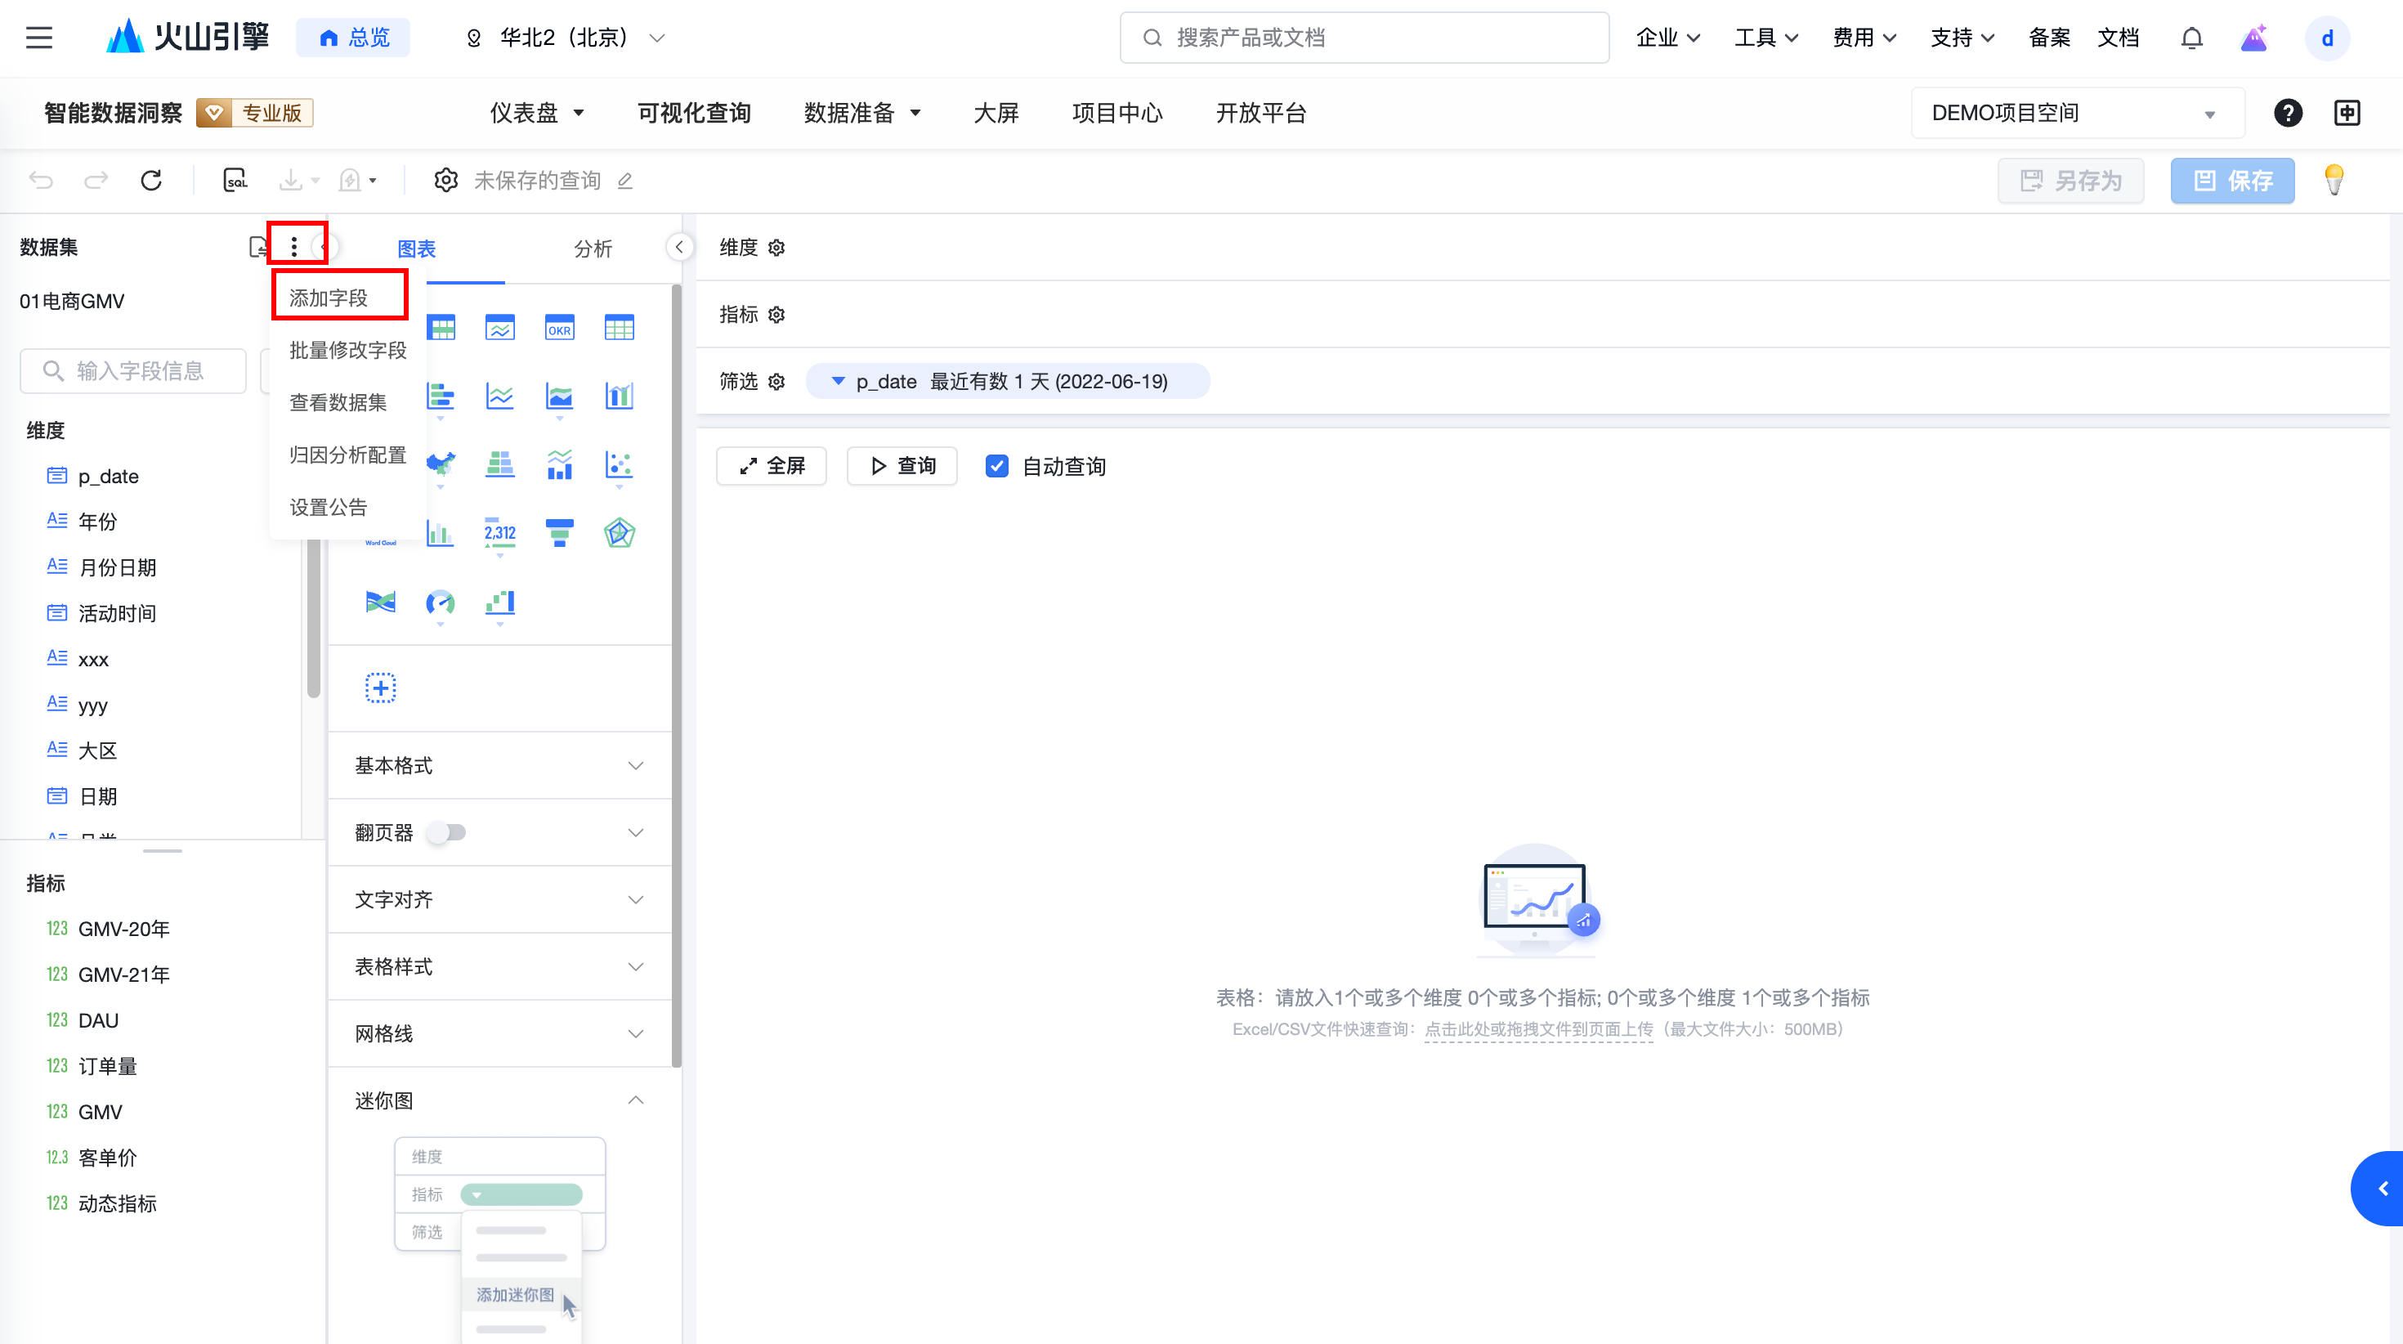Select the gauge chart type icon
Viewport: 2403px width, 1344px height.
point(441,603)
